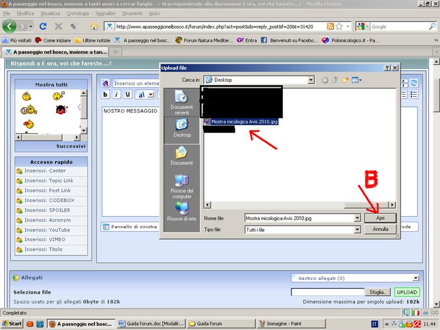Image resolution: width=440 pixels, height=330 pixels.
Task: Click the Windows Start button
Action: point(12,324)
